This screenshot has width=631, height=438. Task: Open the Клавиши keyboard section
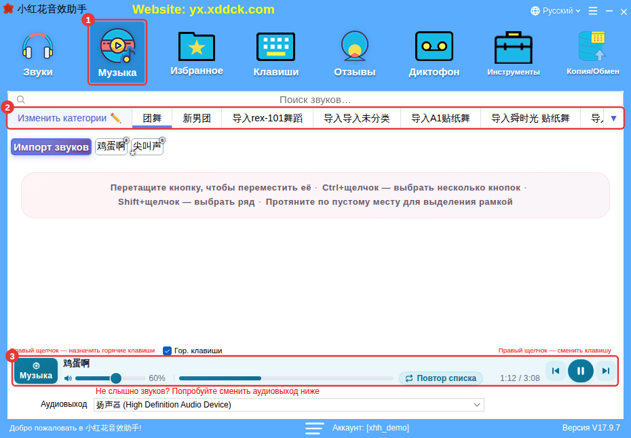pyautogui.click(x=275, y=54)
